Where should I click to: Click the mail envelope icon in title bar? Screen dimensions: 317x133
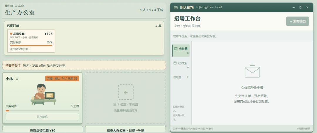176,7
